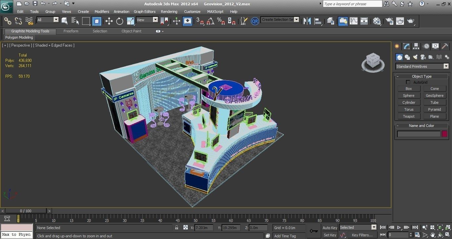Activate the Select and Uniform Scale tool
Screen dimensions: 452x239
(x=130, y=21)
